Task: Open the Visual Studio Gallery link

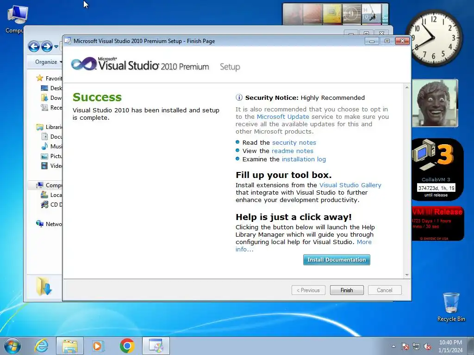Action: (x=350, y=185)
